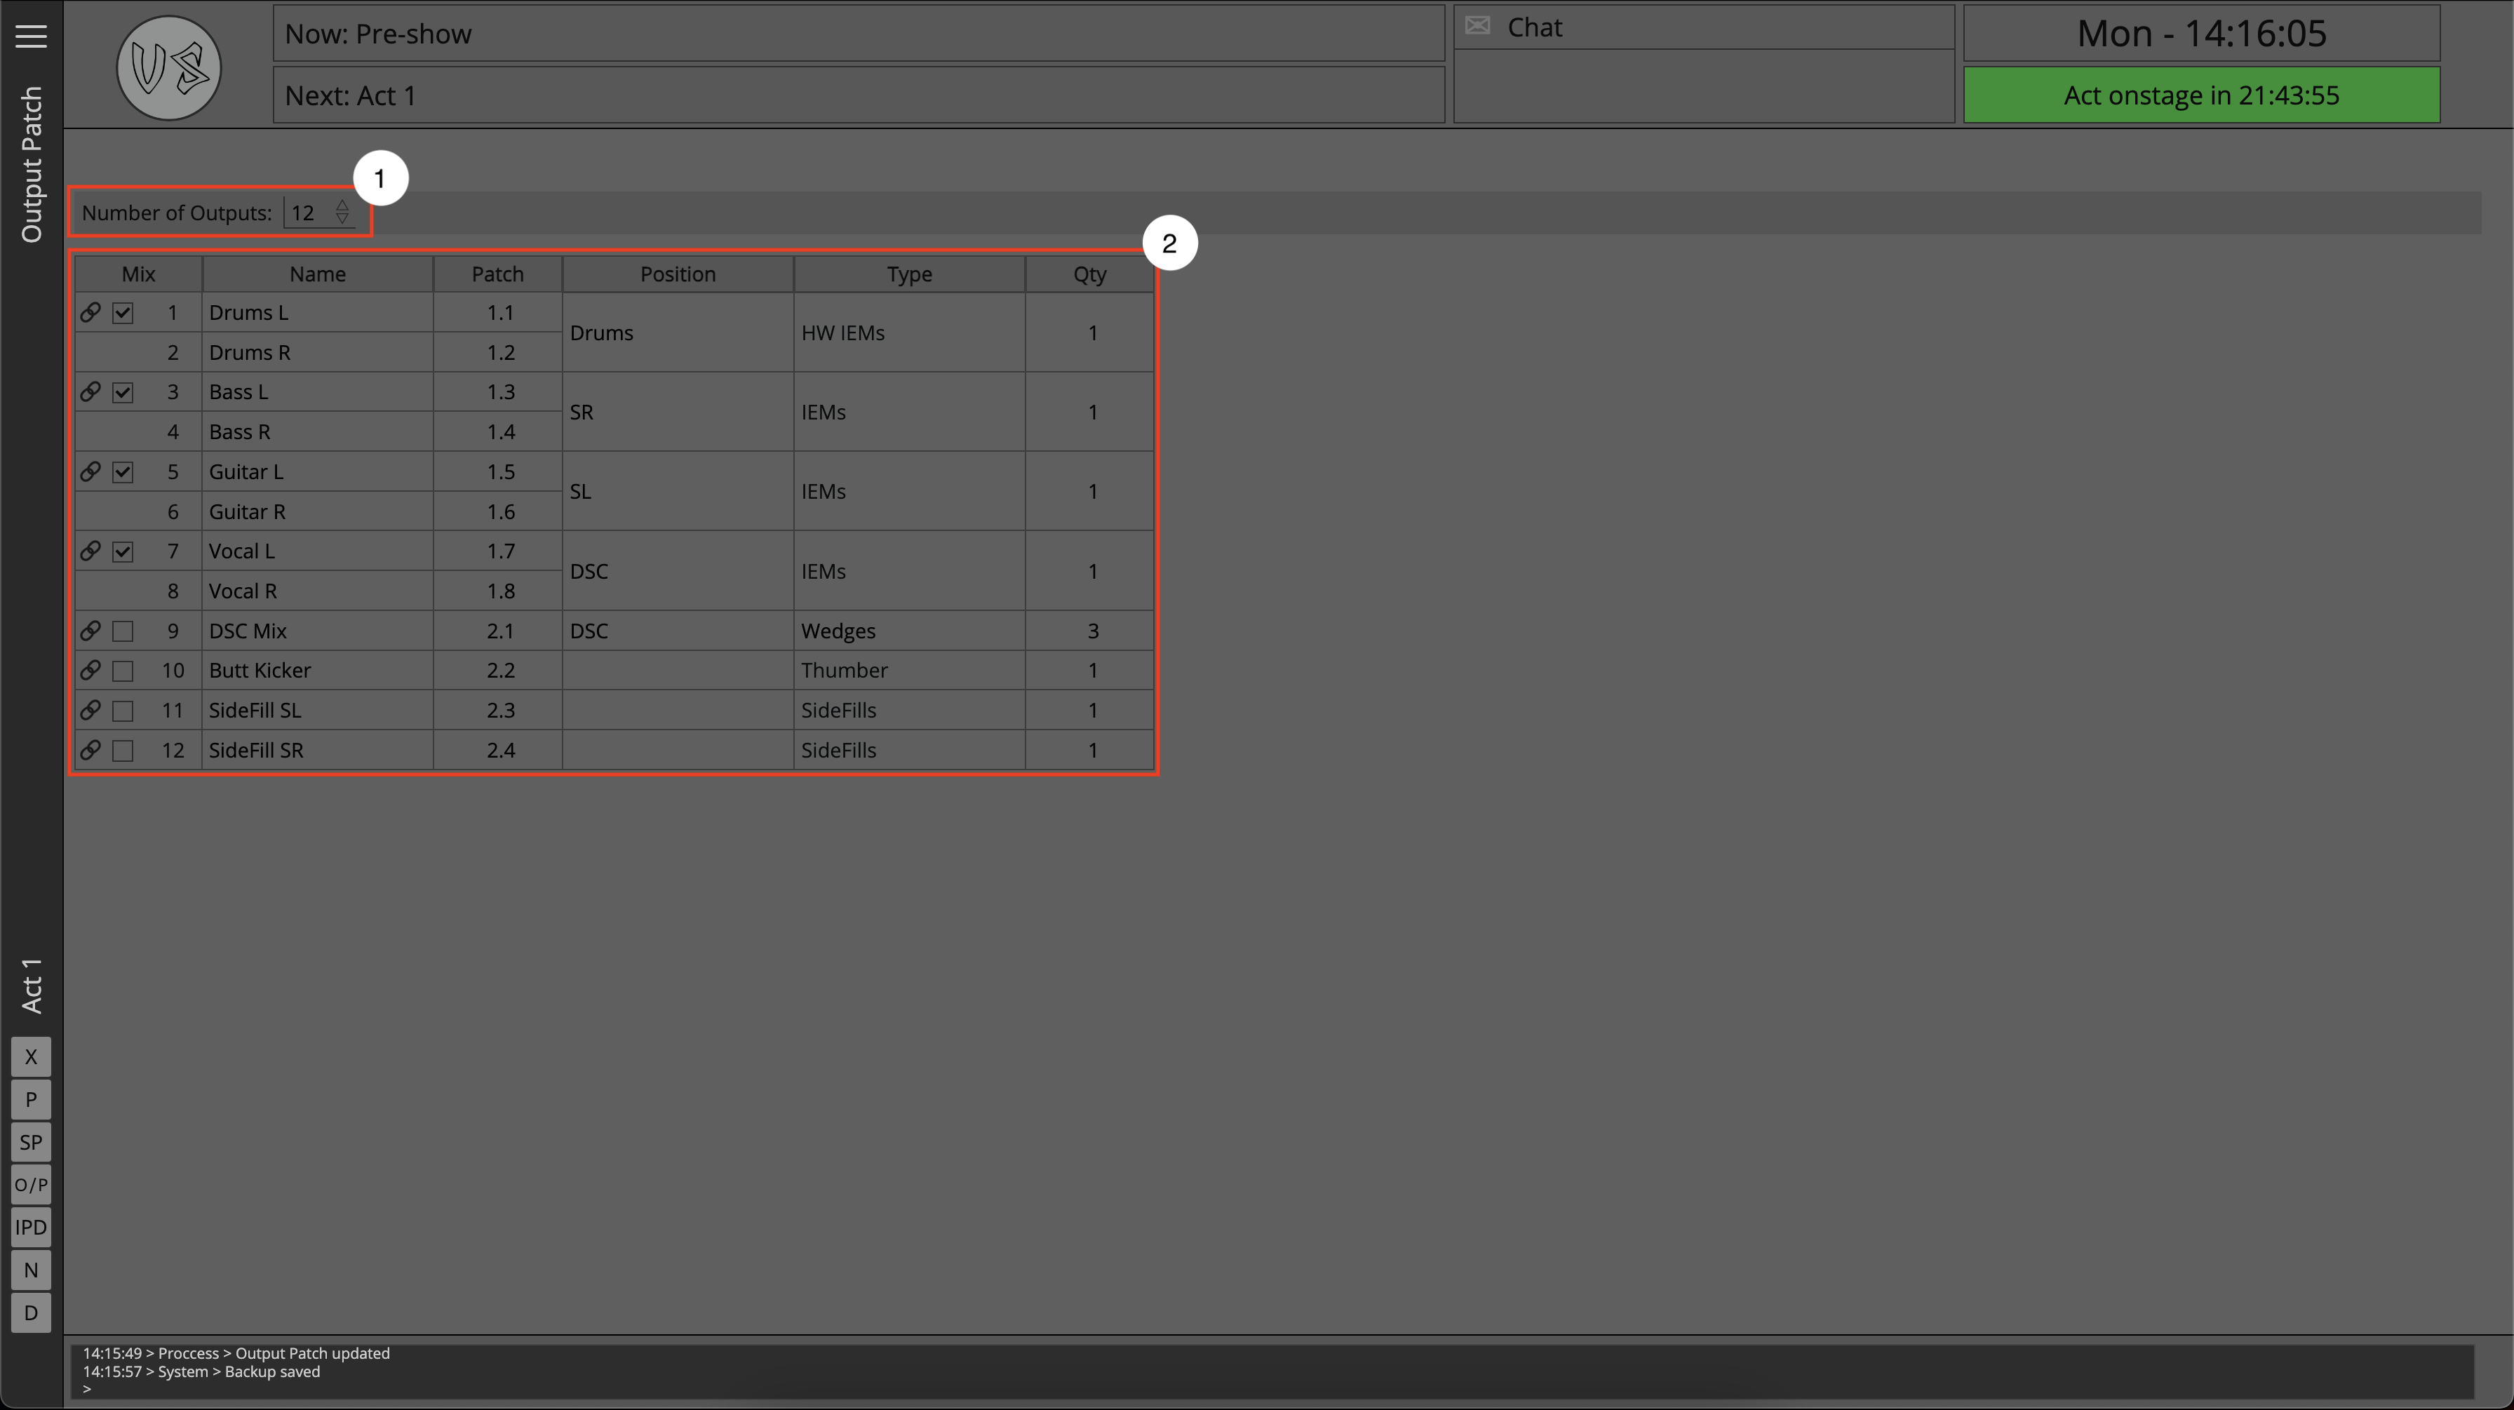The height and width of the screenshot is (1410, 2514).
Task: Check the checkbox for mix 10
Action: 123,671
